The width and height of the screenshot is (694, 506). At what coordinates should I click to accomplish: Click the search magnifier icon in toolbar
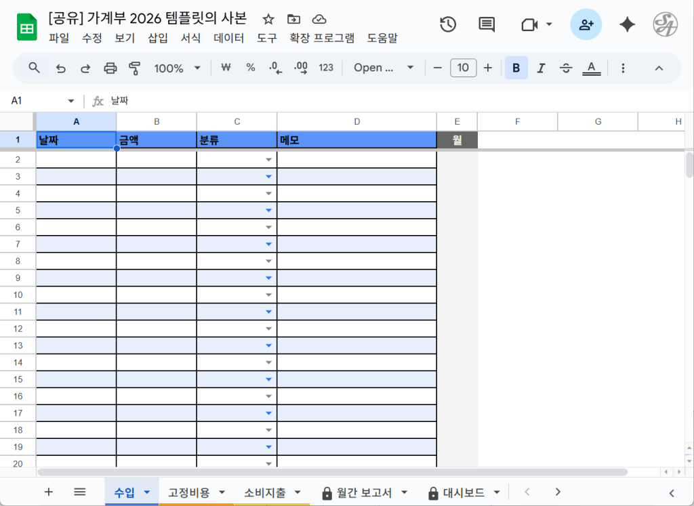coord(34,68)
